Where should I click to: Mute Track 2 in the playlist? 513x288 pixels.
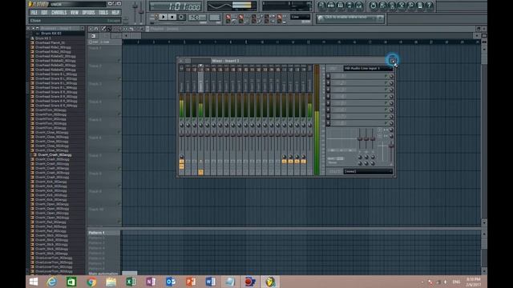click(x=119, y=78)
